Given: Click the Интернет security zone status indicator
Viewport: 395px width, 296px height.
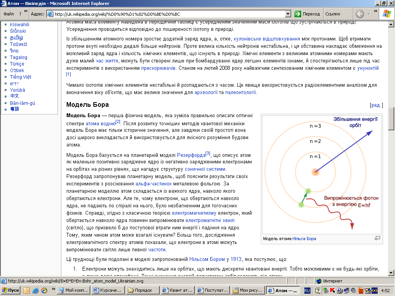Looking at the screenshot, I should click(x=329, y=281).
